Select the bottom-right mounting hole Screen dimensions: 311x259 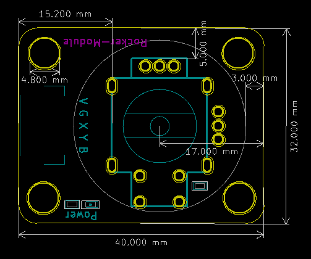239,198
